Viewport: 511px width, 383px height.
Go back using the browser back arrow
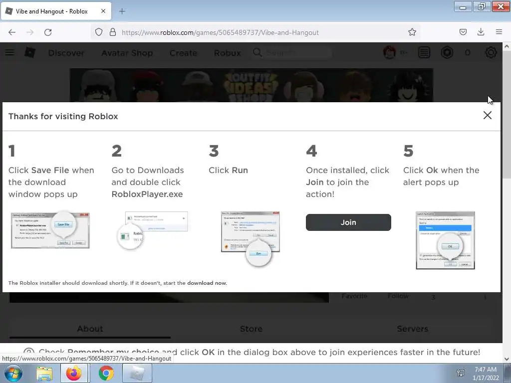coord(12,32)
